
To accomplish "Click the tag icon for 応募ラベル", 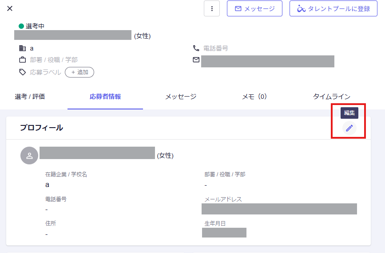I will tap(22, 72).
